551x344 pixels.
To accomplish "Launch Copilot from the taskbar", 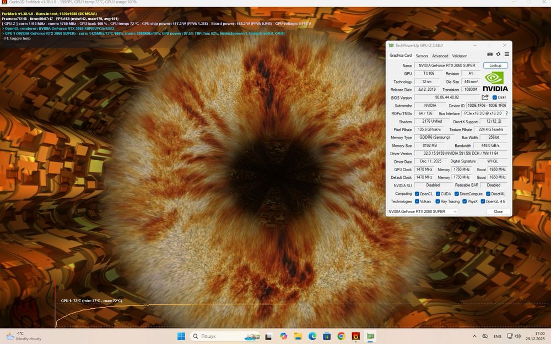I will coord(283,336).
